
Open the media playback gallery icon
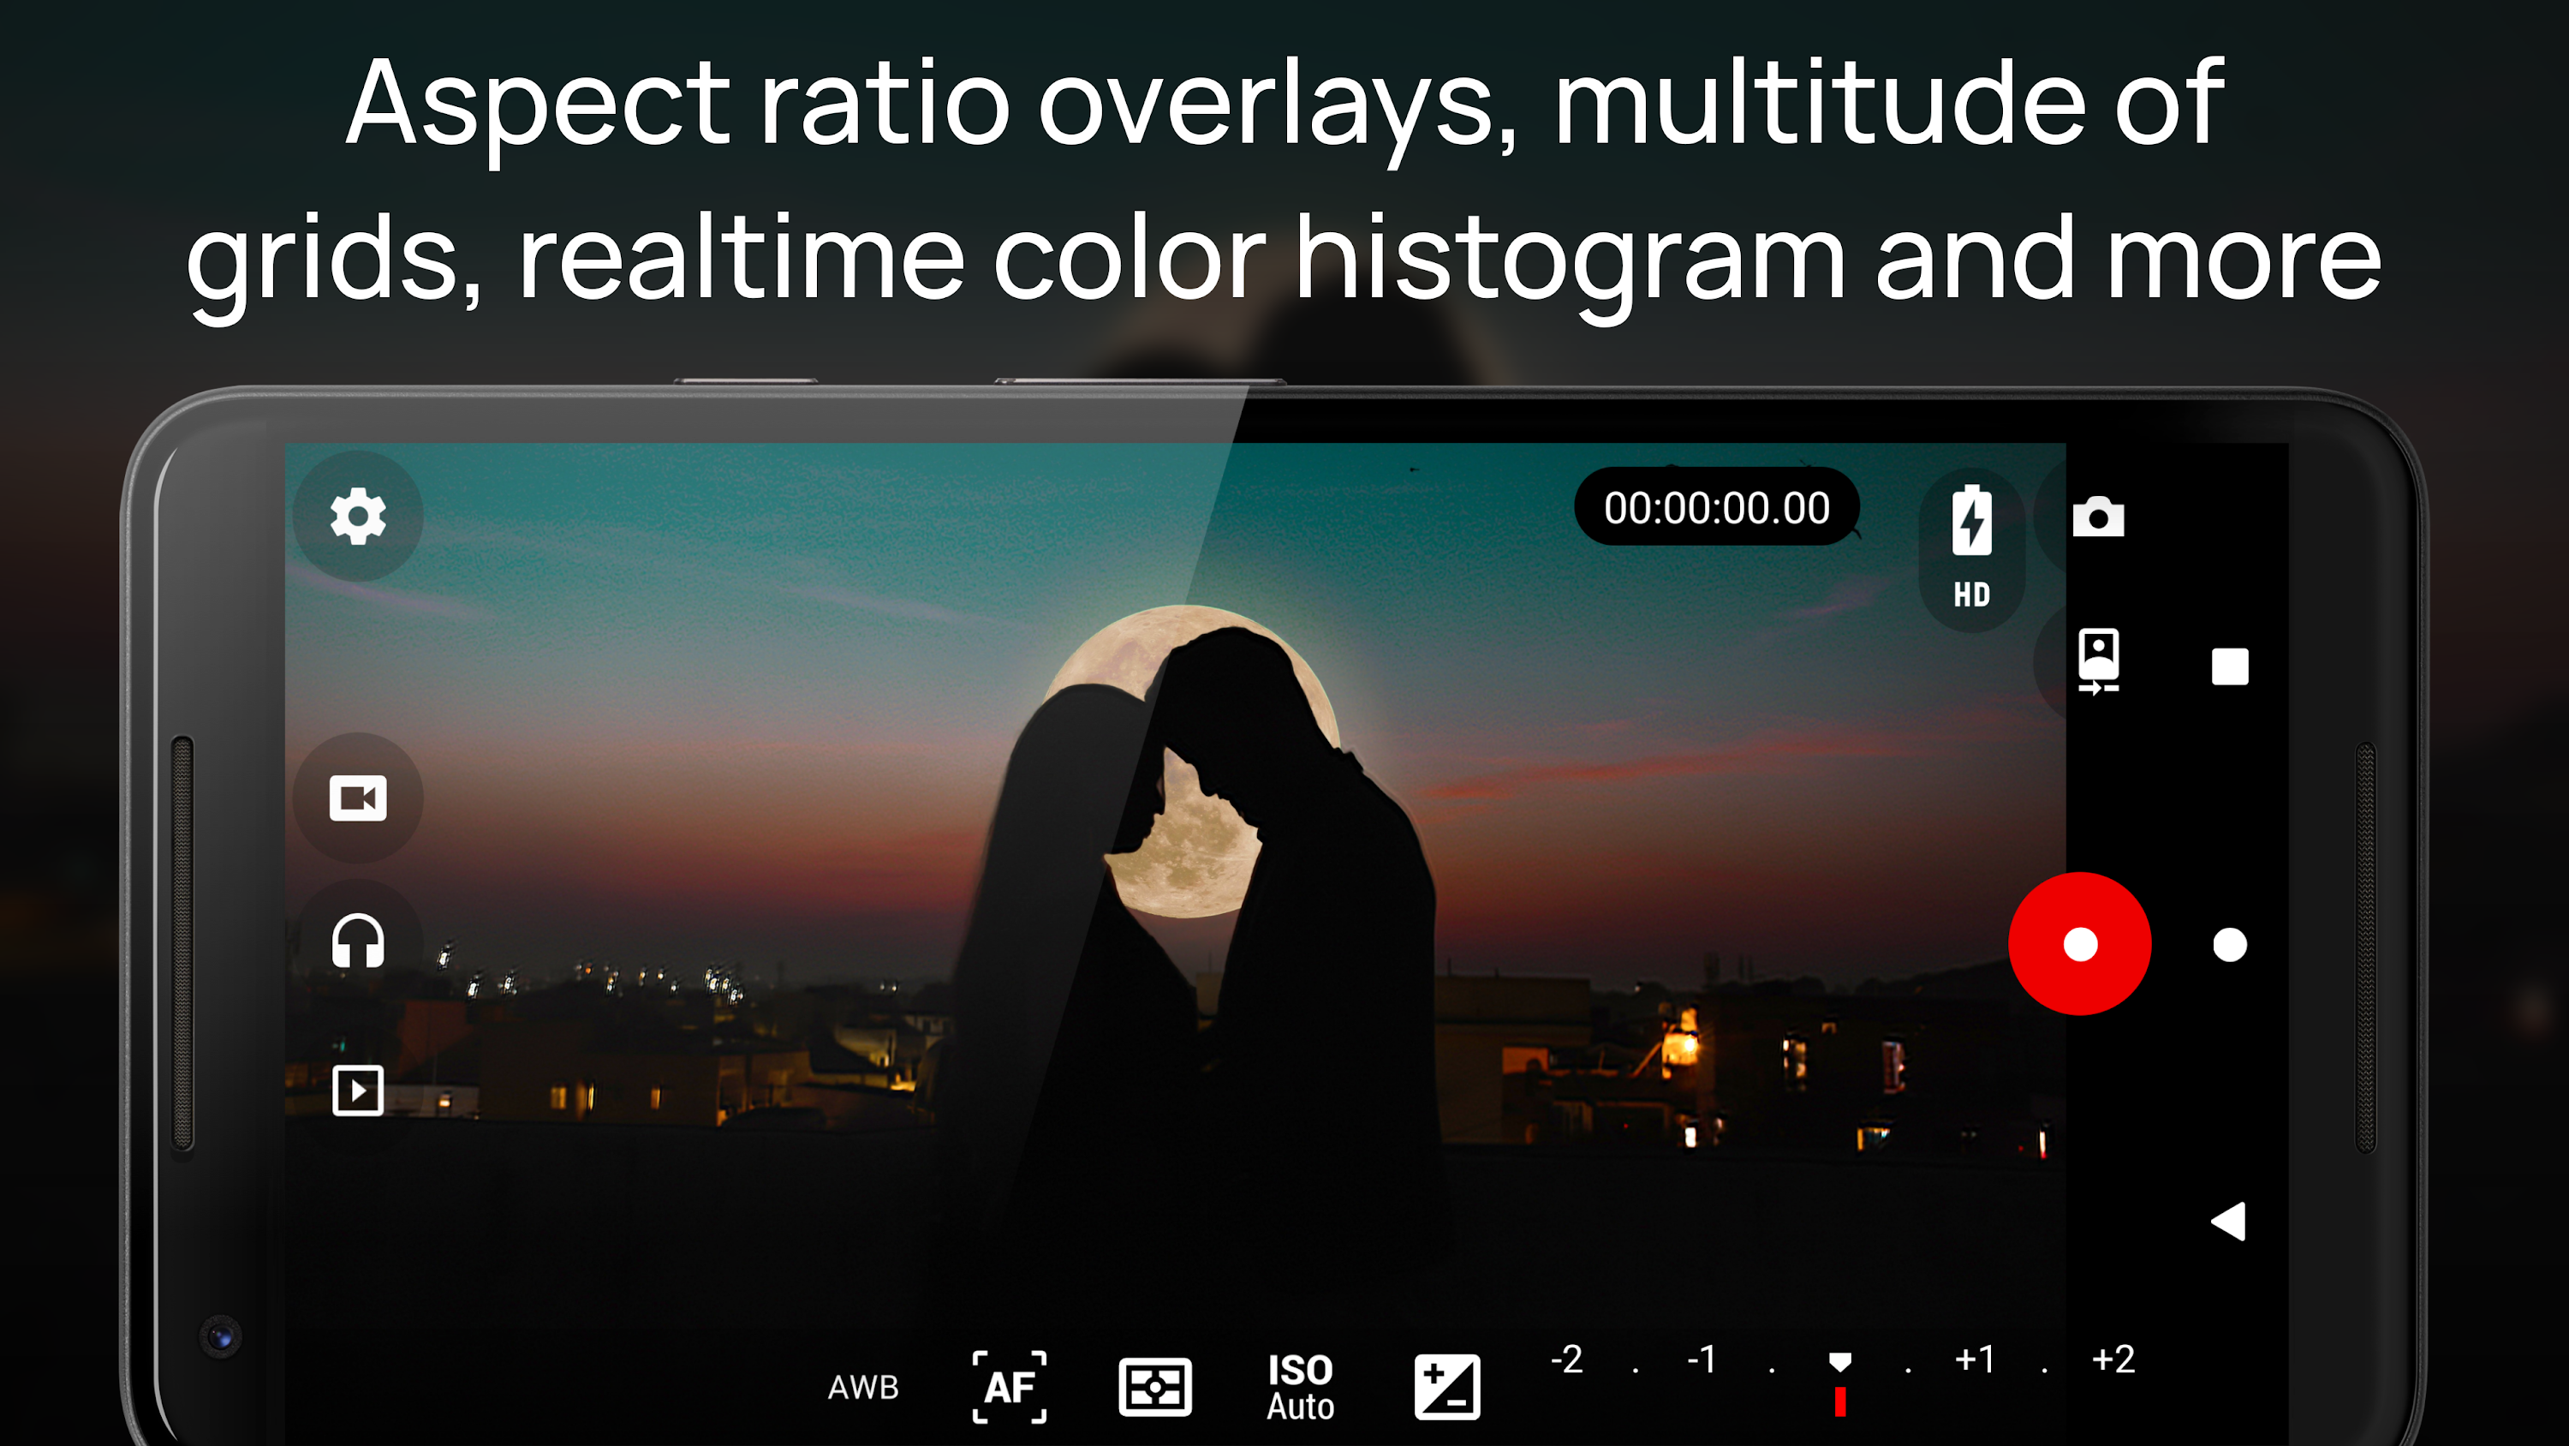pos(357,1089)
